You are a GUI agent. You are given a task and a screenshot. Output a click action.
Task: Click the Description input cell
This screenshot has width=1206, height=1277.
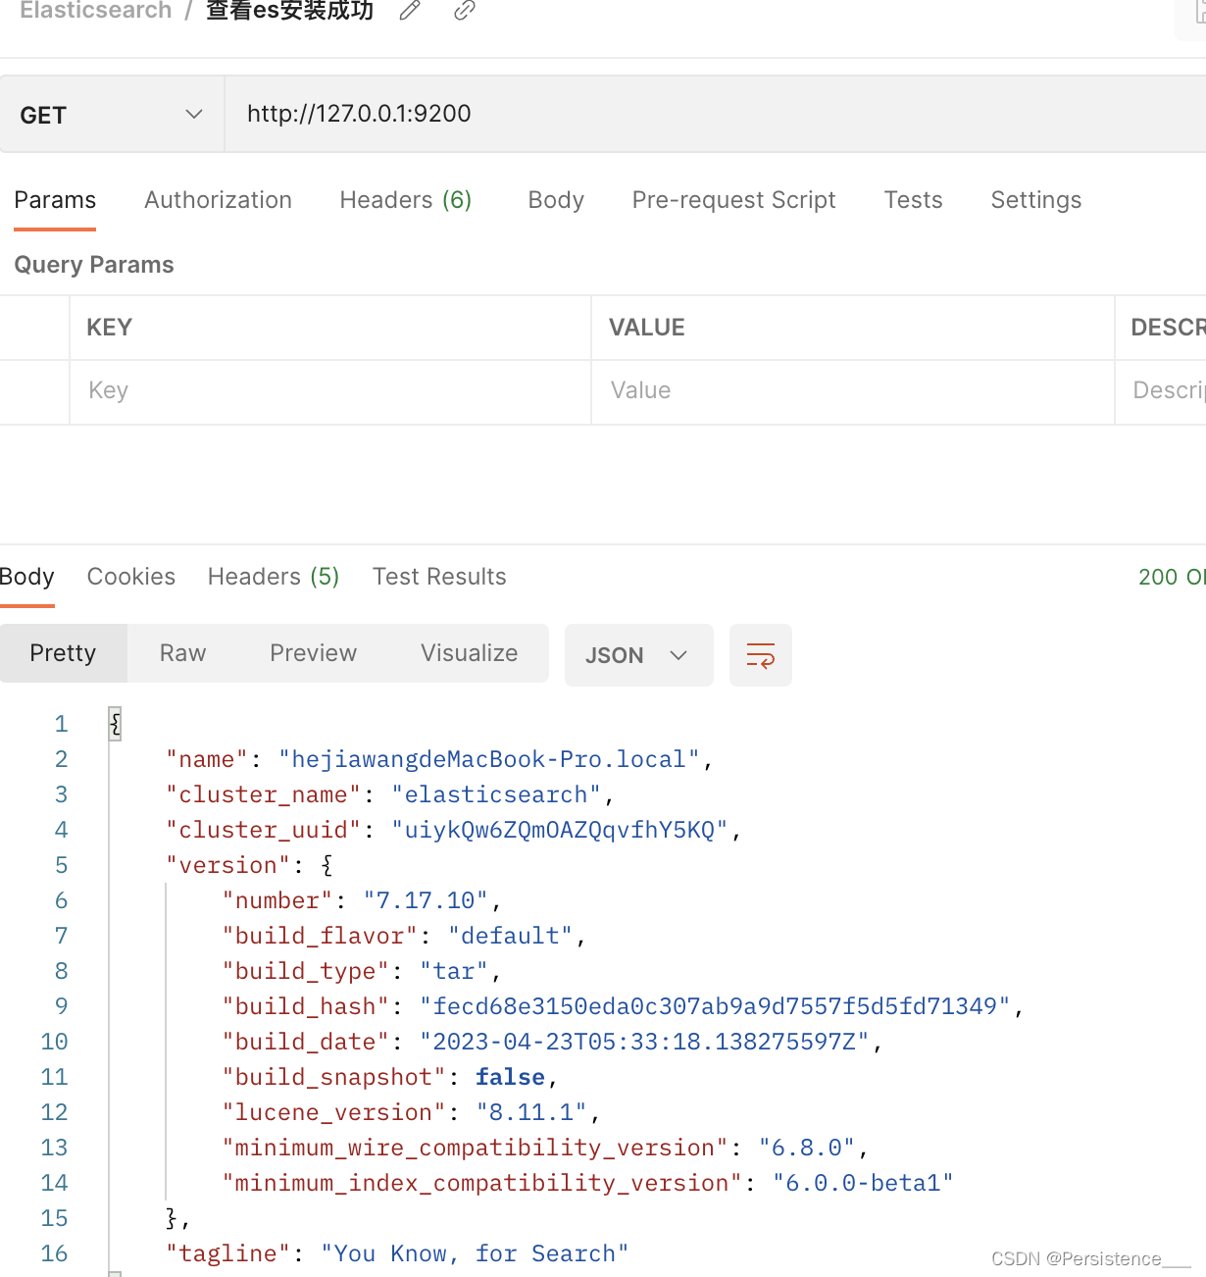pyautogui.click(x=1161, y=390)
